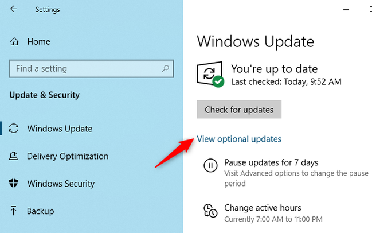The image size is (372, 233).
Task: Open Backup settings page
Action: (40, 211)
